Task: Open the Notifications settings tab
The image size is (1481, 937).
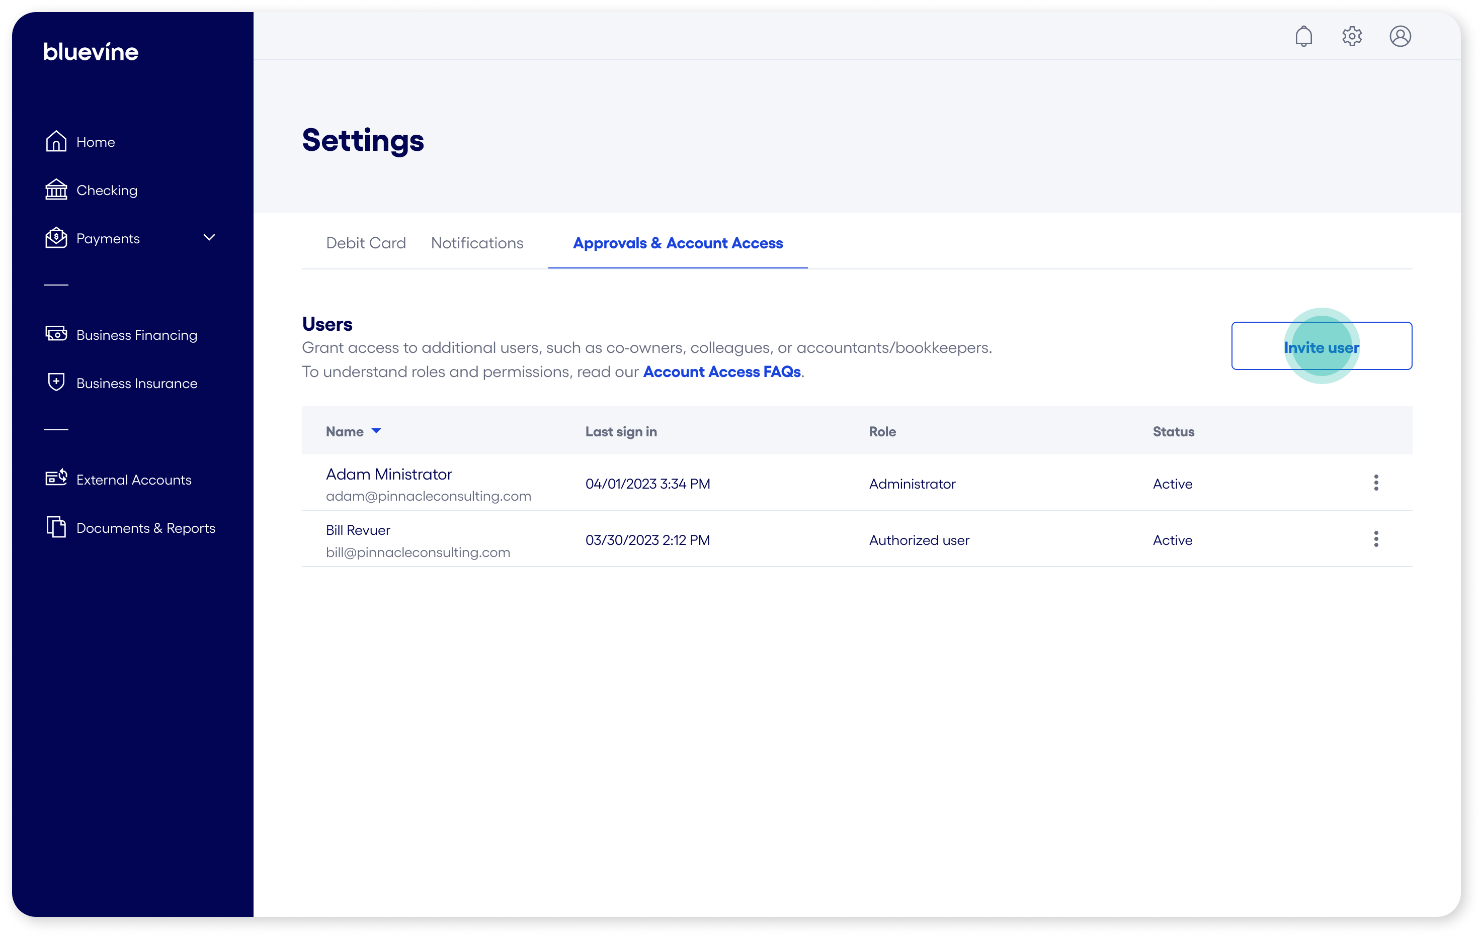Action: click(477, 243)
